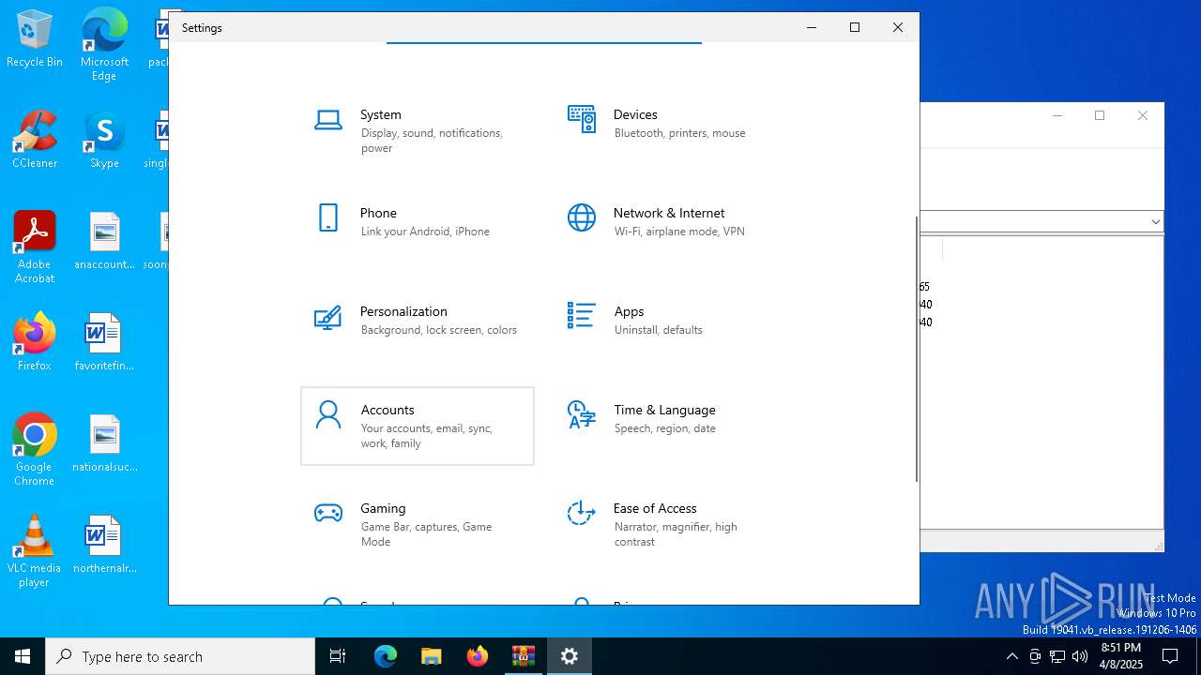Select the northernalr Word document
The width and height of the screenshot is (1201, 675).
104,546
